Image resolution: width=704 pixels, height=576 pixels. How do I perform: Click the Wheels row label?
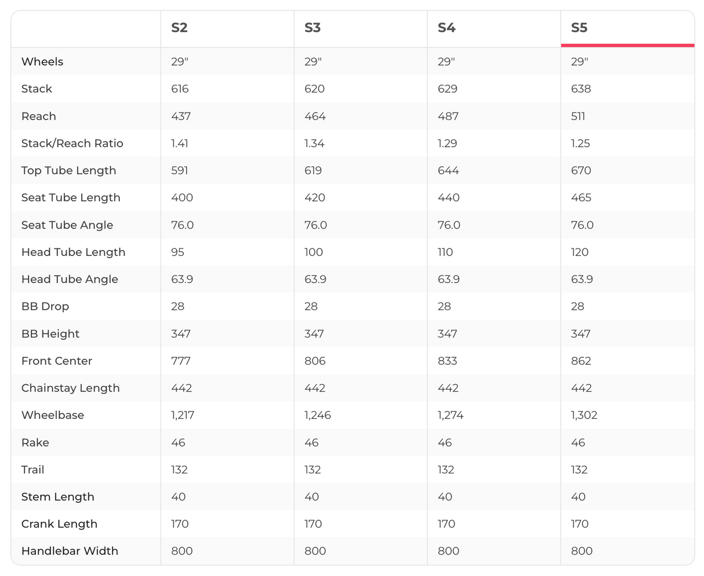click(42, 61)
